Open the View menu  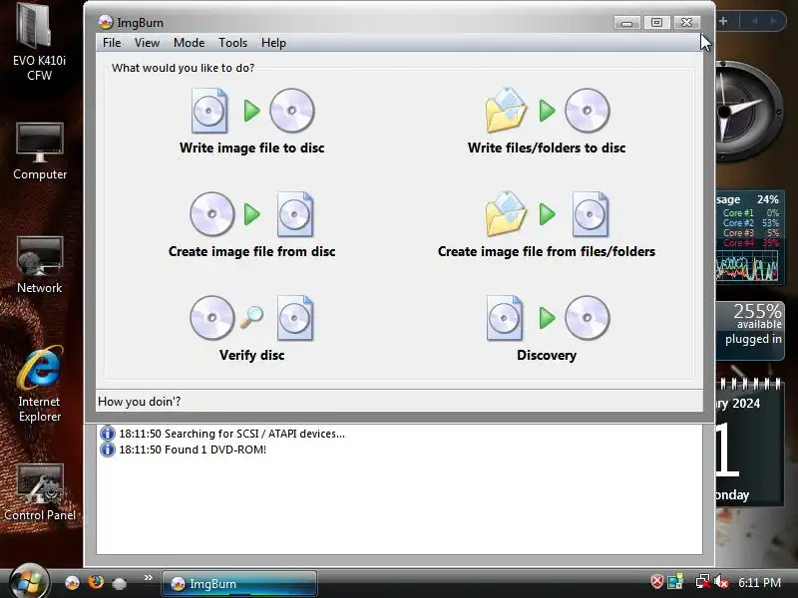pyautogui.click(x=147, y=43)
